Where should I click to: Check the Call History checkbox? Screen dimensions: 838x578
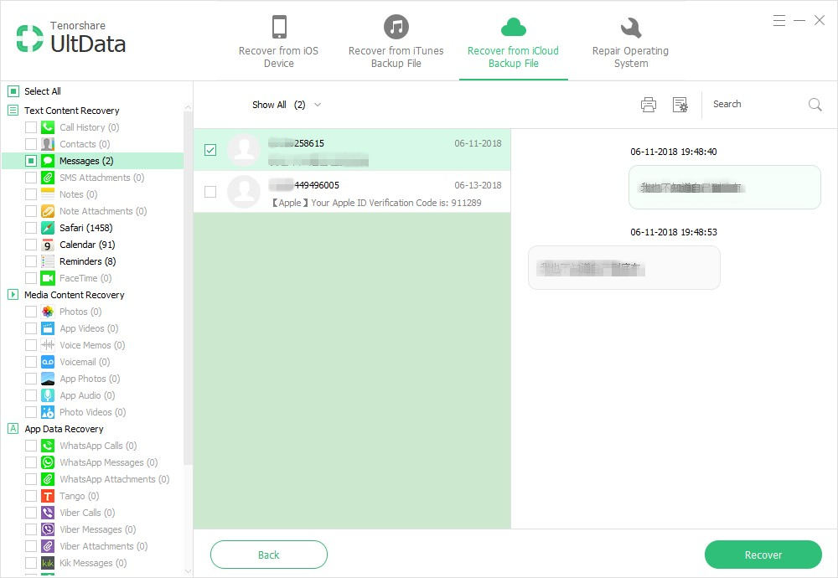(31, 127)
